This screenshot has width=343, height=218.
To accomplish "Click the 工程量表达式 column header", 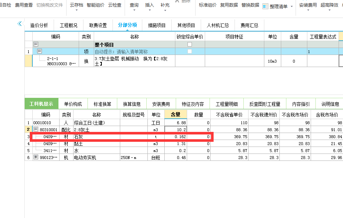I will [x=323, y=37].
